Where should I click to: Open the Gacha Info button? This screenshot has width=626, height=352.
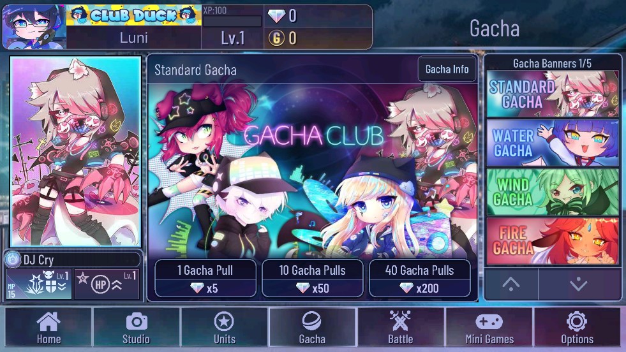pyautogui.click(x=447, y=70)
